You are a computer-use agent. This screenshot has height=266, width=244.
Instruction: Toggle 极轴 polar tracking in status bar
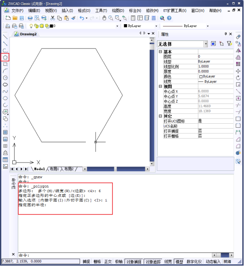coord(118,262)
